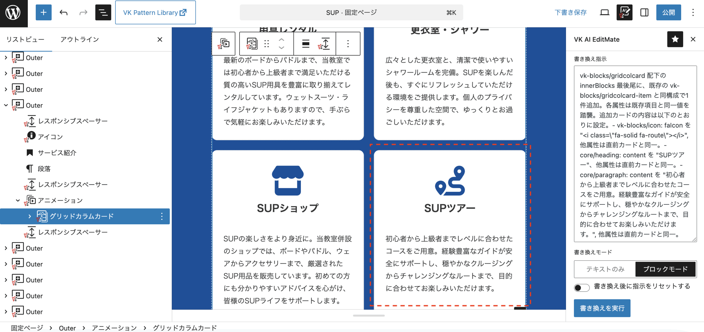The height and width of the screenshot is (332, 704).
Task: Open the block inserter plus button
Action: (x=43, y=12)
